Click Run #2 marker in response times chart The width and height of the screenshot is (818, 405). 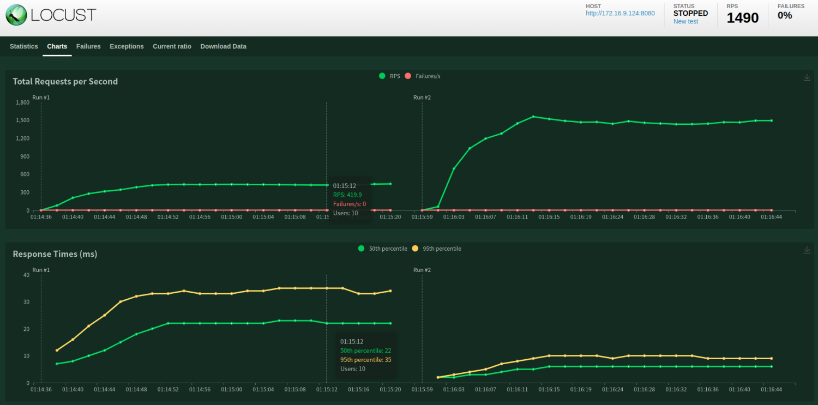pyautogui.click(x=422, y=270)
